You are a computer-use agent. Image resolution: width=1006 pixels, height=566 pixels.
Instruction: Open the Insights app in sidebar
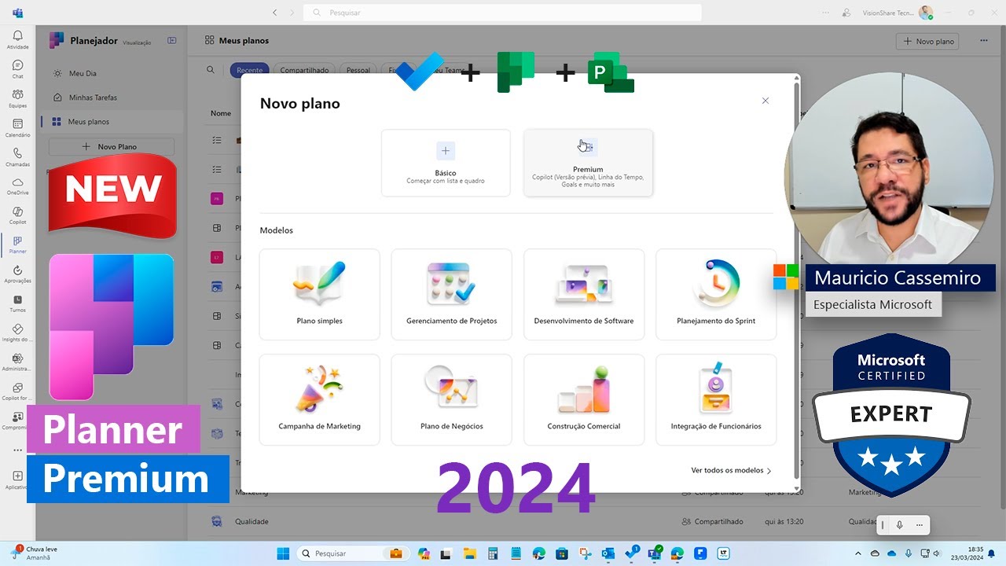[x=17, y=333]
